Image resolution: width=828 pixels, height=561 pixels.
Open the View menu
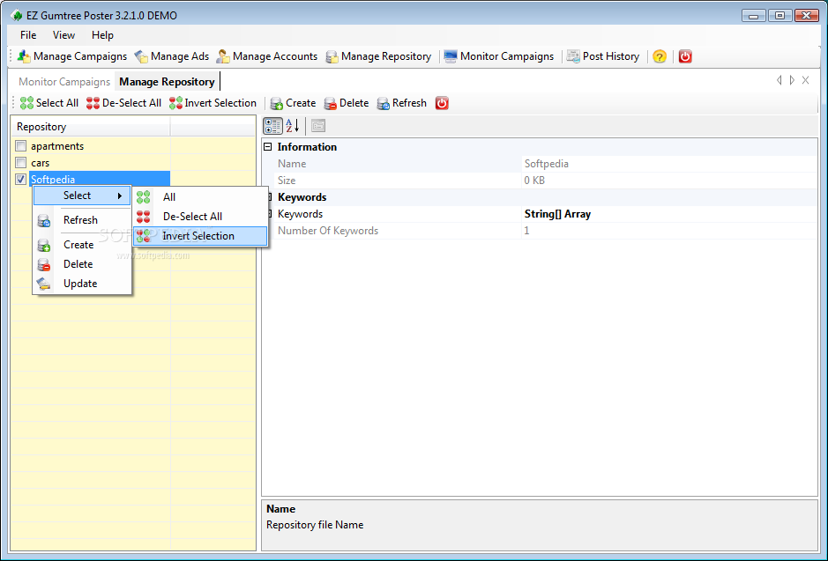point(63,35)
